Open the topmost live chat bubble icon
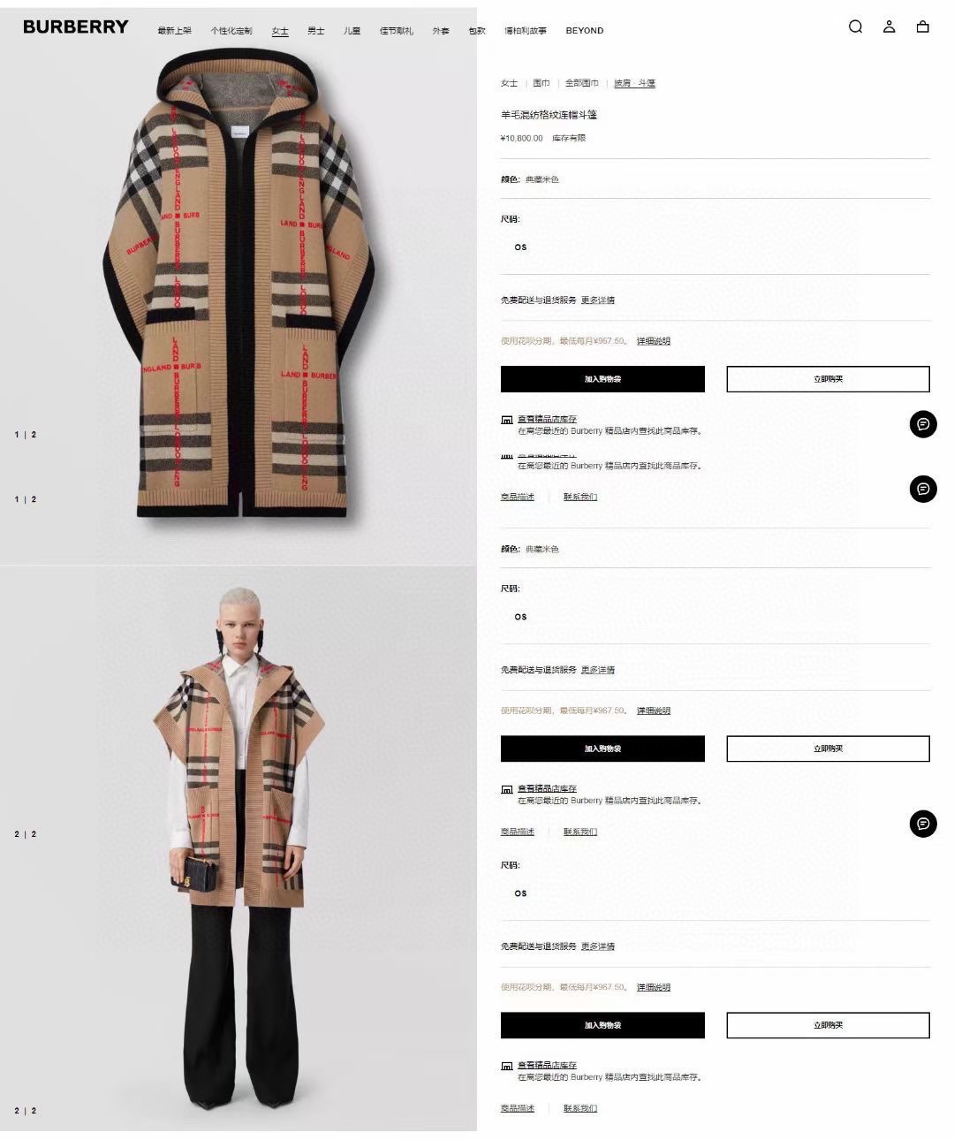This screenshot has width=954, height=1140. coord(923,424)
